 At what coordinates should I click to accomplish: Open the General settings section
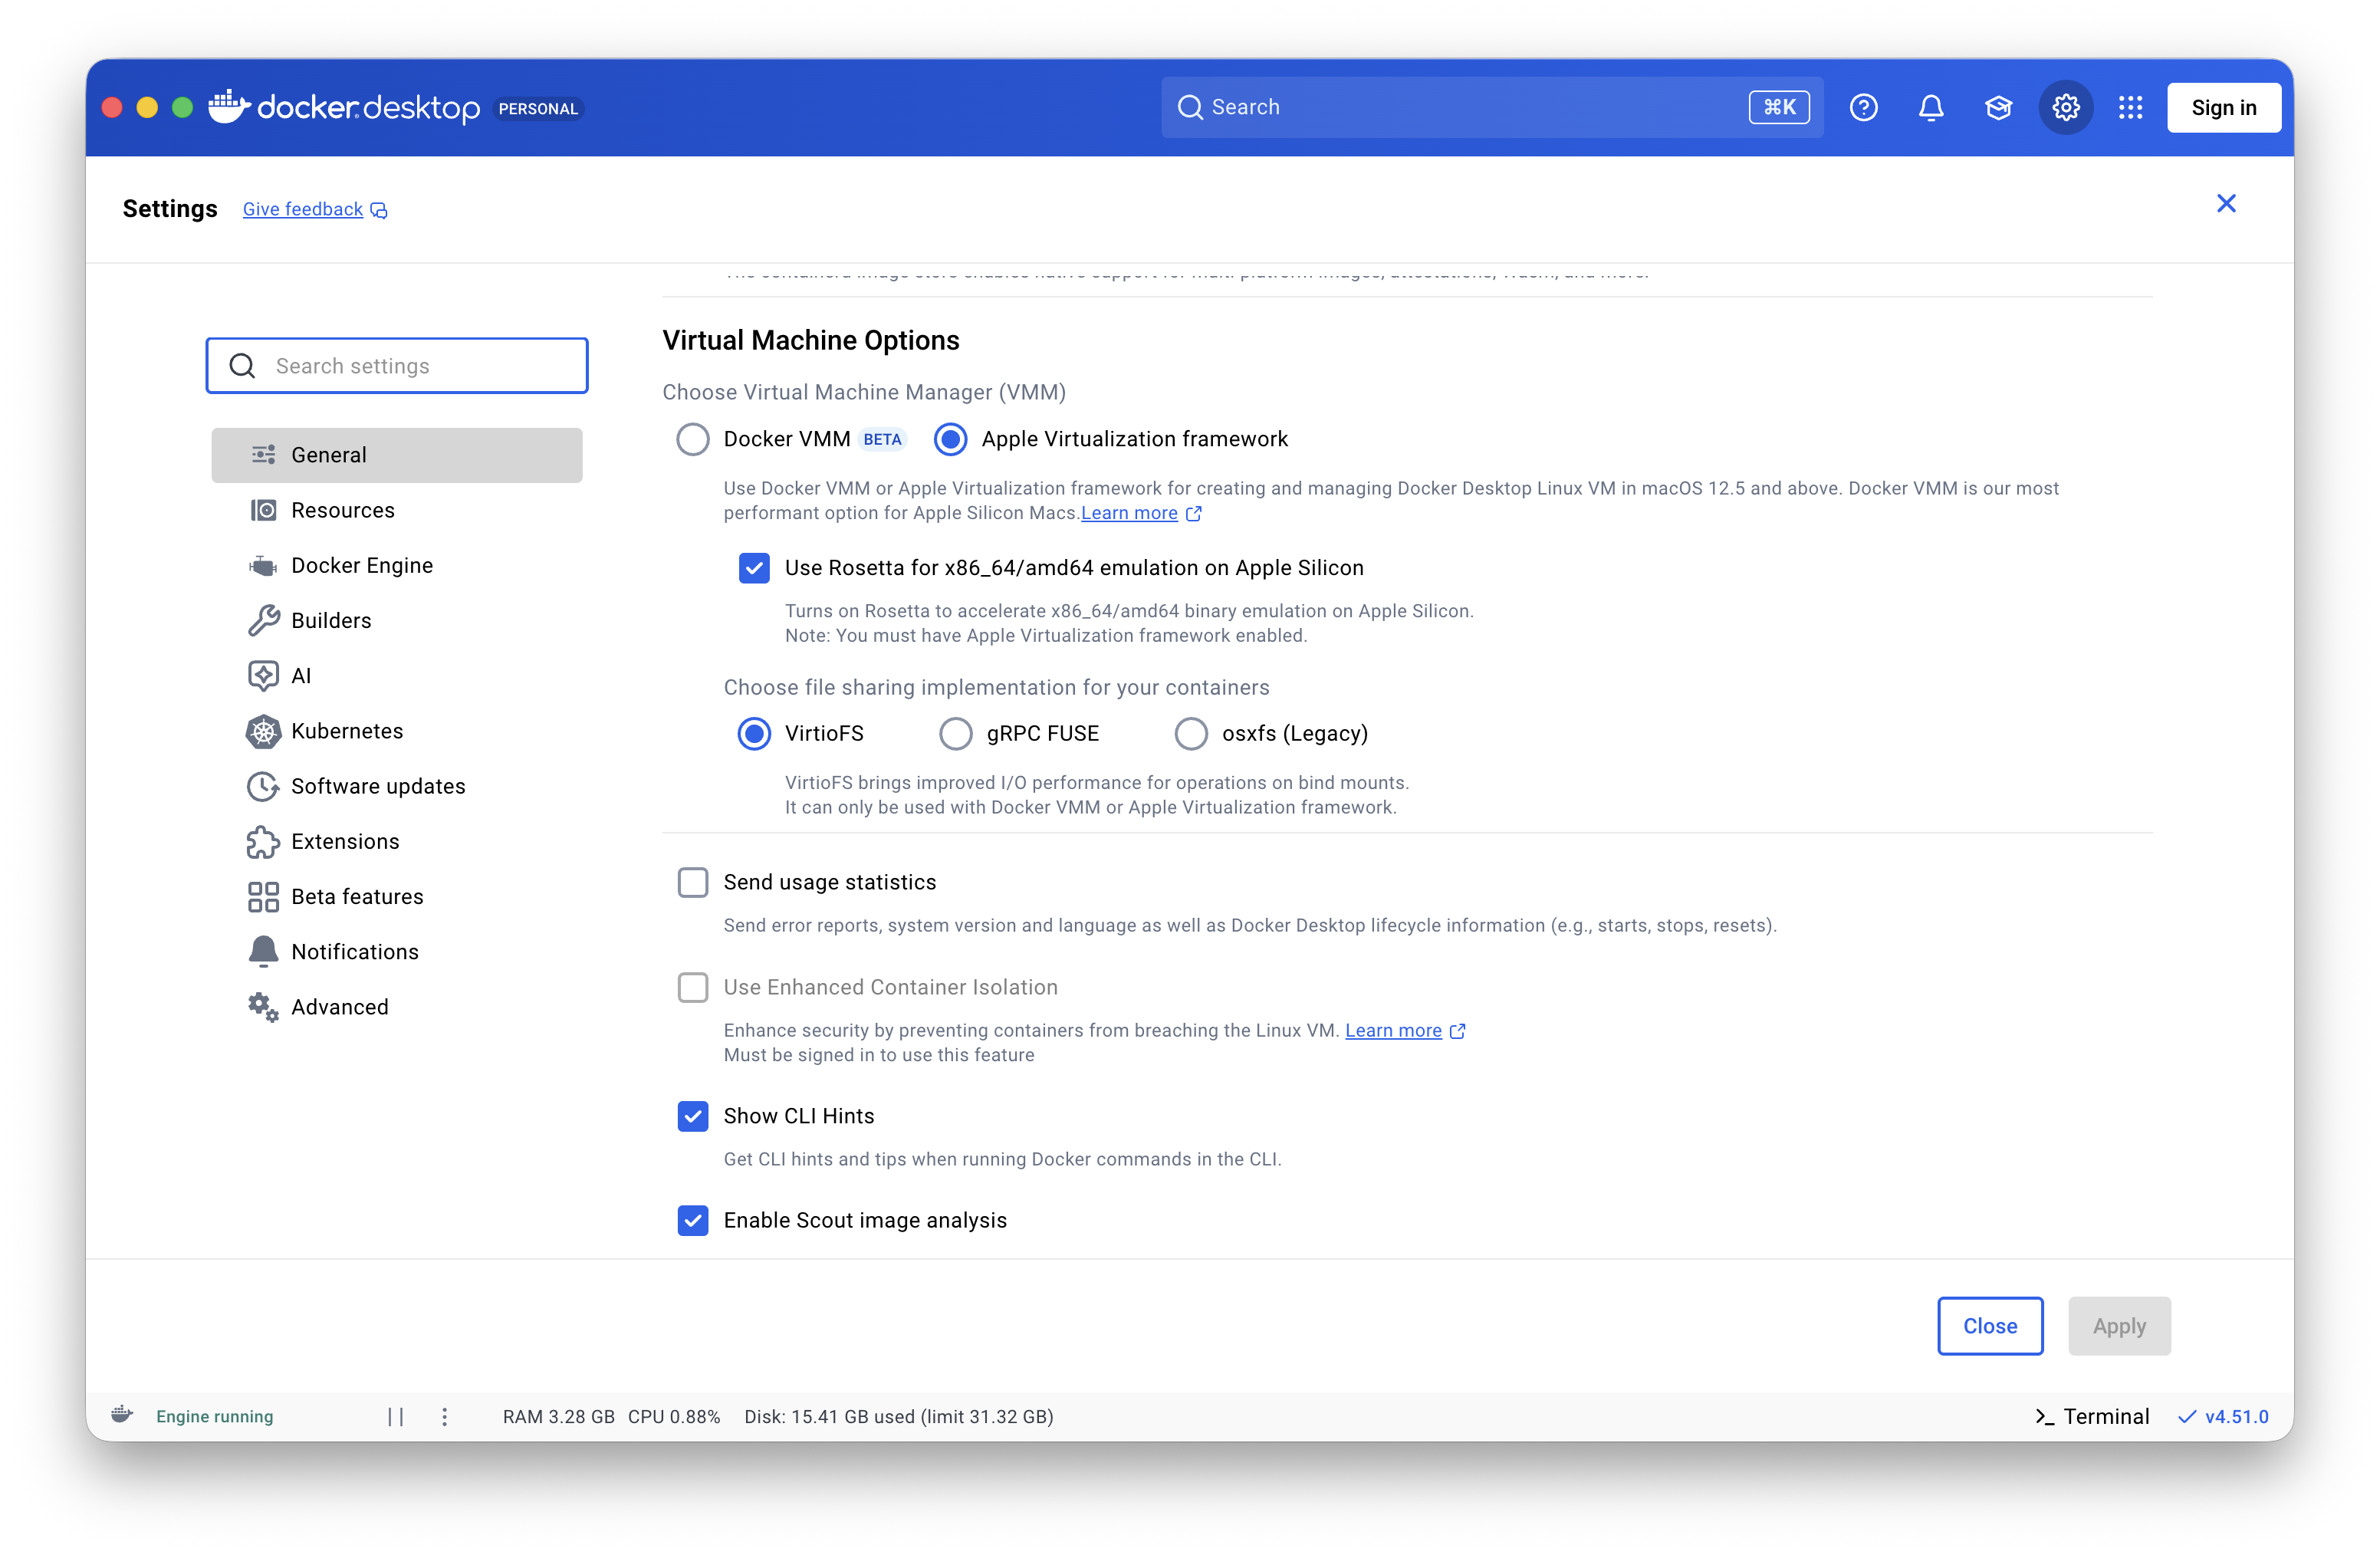(x=397, y=455)
